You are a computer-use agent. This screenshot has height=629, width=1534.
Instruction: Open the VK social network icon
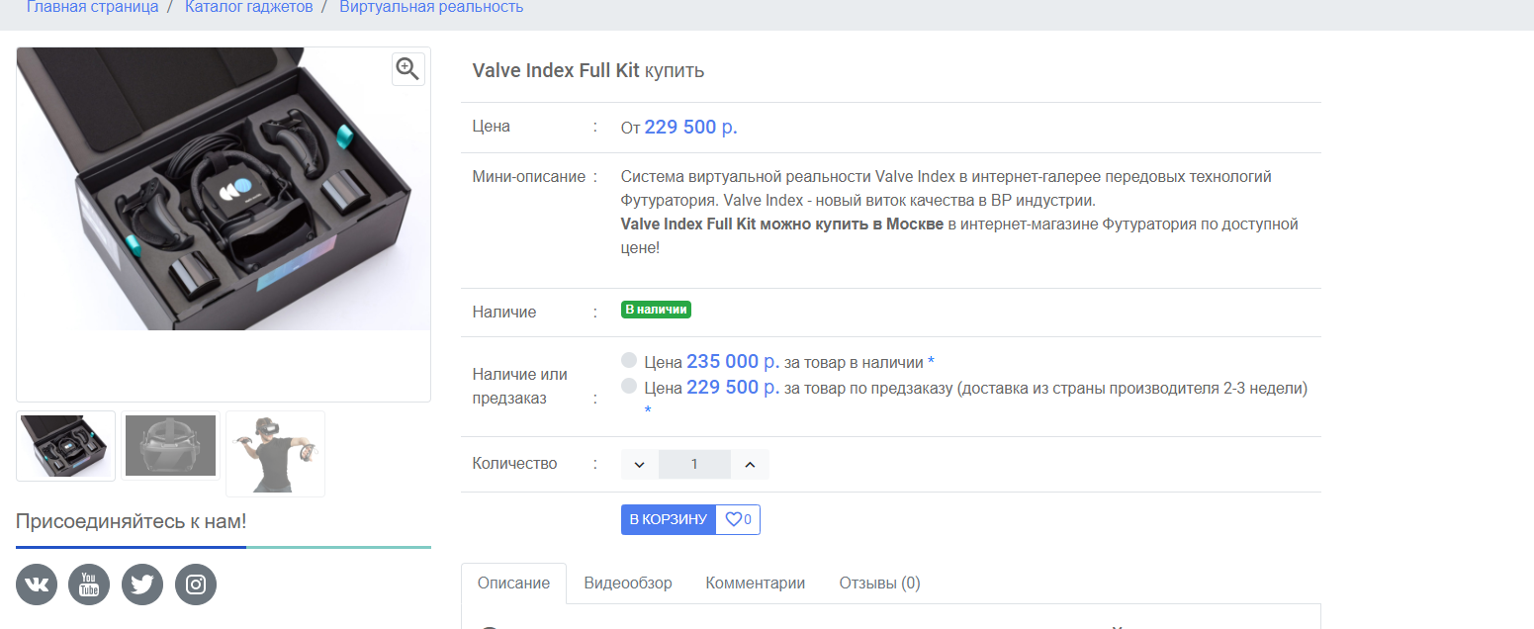tap(37, 584)
